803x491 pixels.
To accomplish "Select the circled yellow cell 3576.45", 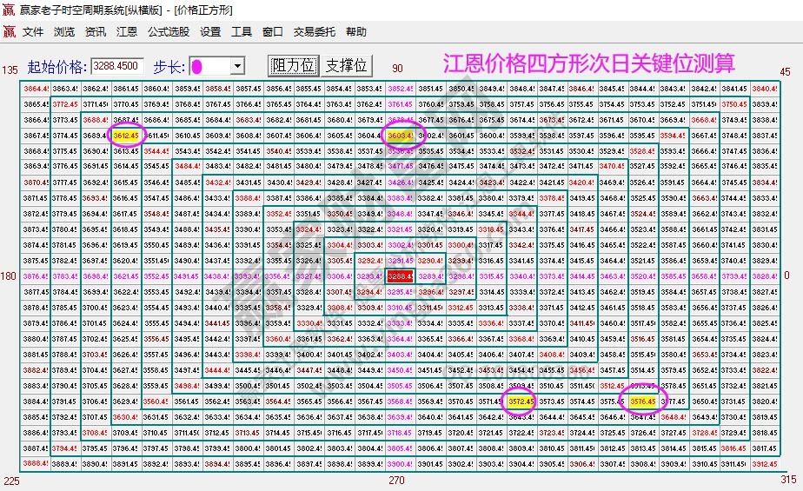I will [641, 401].
